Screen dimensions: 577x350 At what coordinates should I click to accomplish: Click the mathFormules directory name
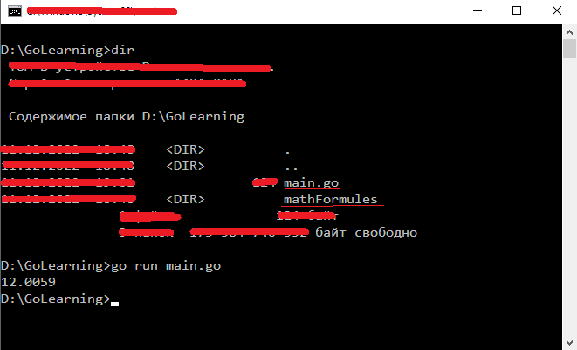(x=331, y=200)
